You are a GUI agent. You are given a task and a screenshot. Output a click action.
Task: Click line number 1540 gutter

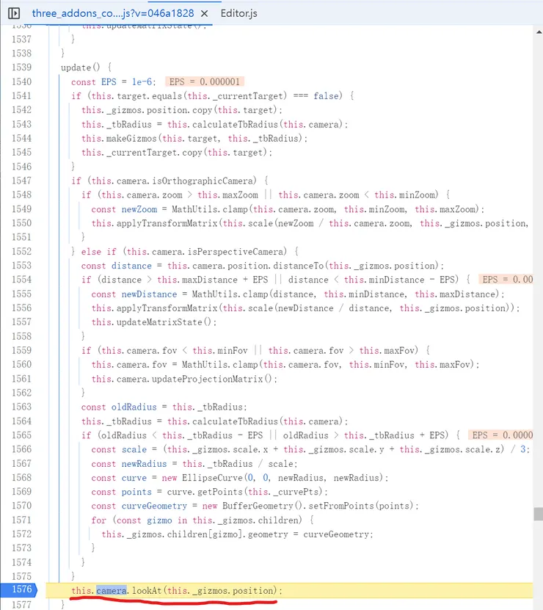click(21, 81)
